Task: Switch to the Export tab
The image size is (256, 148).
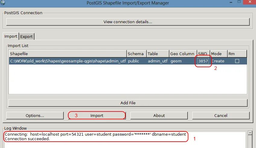Action: [x=27, y=36]
